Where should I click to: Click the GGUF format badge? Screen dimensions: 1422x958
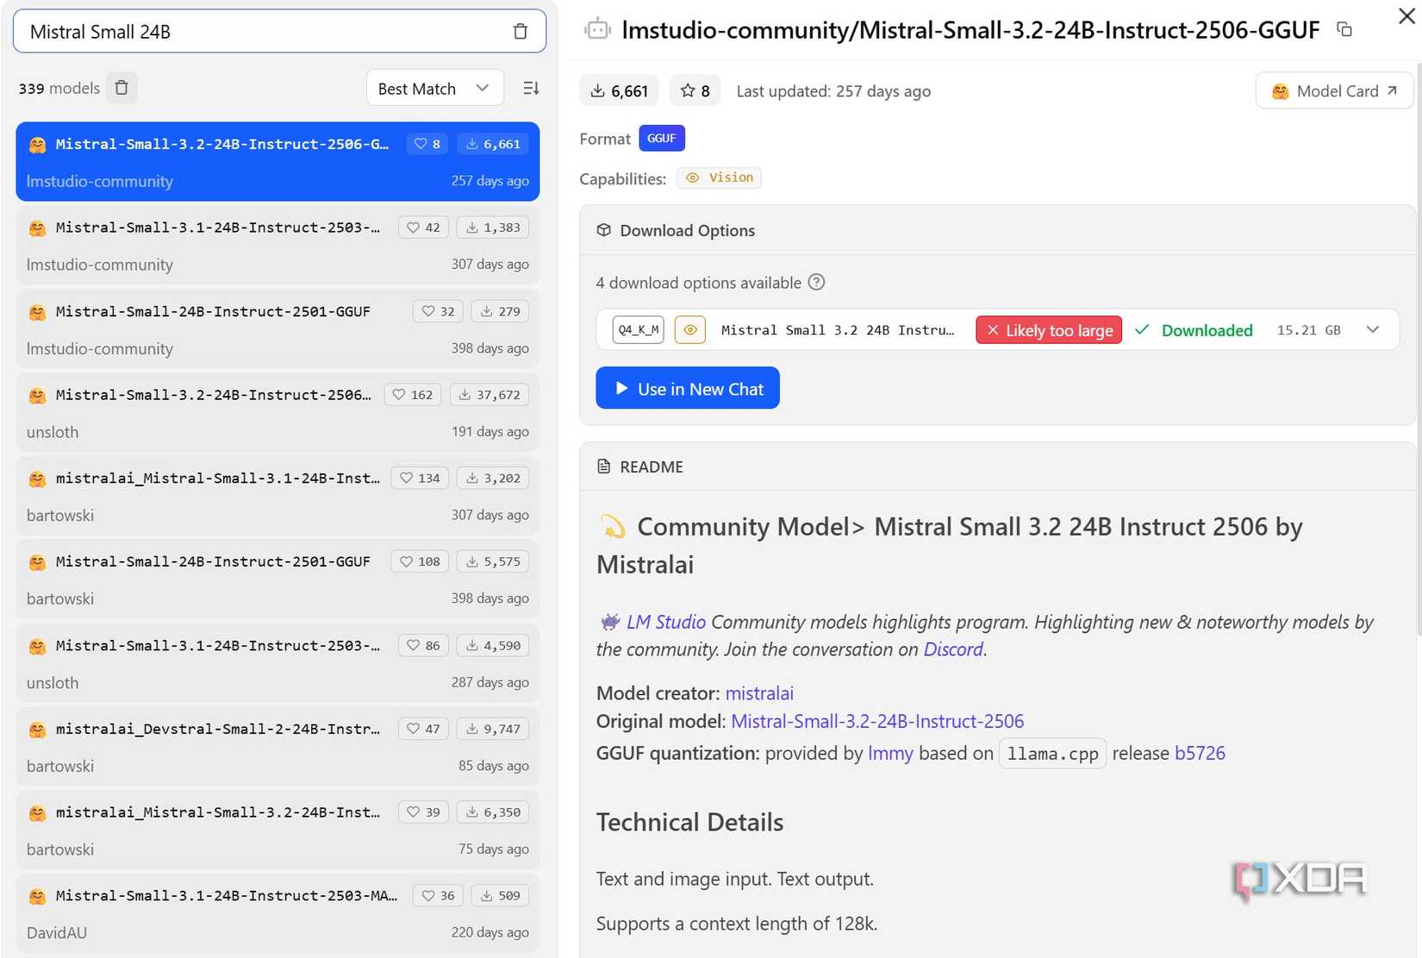click(662, 138)
